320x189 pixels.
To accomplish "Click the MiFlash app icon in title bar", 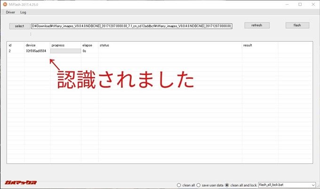I will point(5,4).
